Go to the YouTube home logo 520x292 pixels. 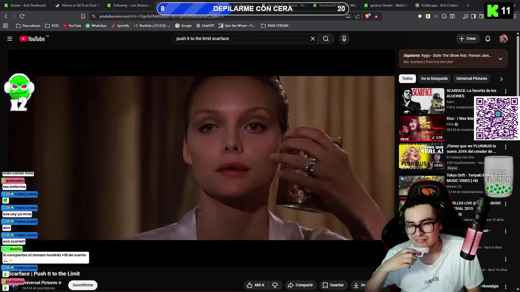pos(32,39)
